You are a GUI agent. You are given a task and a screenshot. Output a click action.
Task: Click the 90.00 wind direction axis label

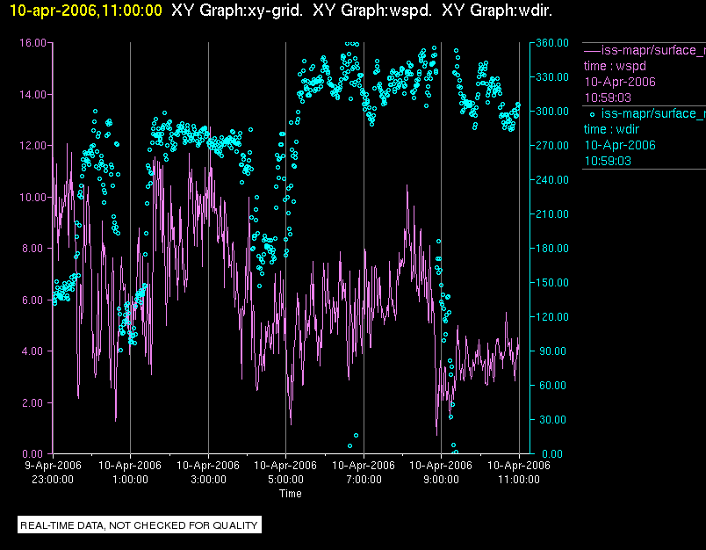coord(553,351)
